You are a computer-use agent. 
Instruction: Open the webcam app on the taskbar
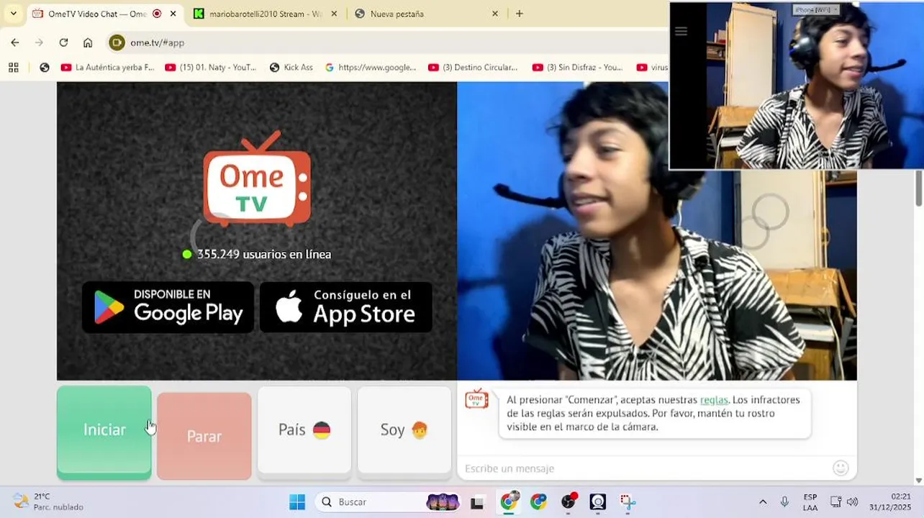(x=598, y=501)
